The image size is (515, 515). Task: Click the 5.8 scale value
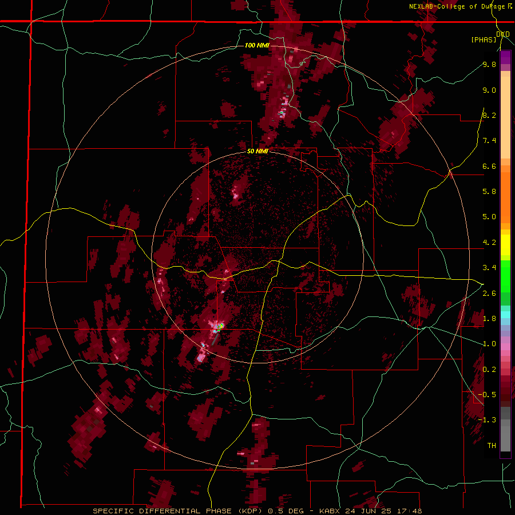click(x=489, y=191)
